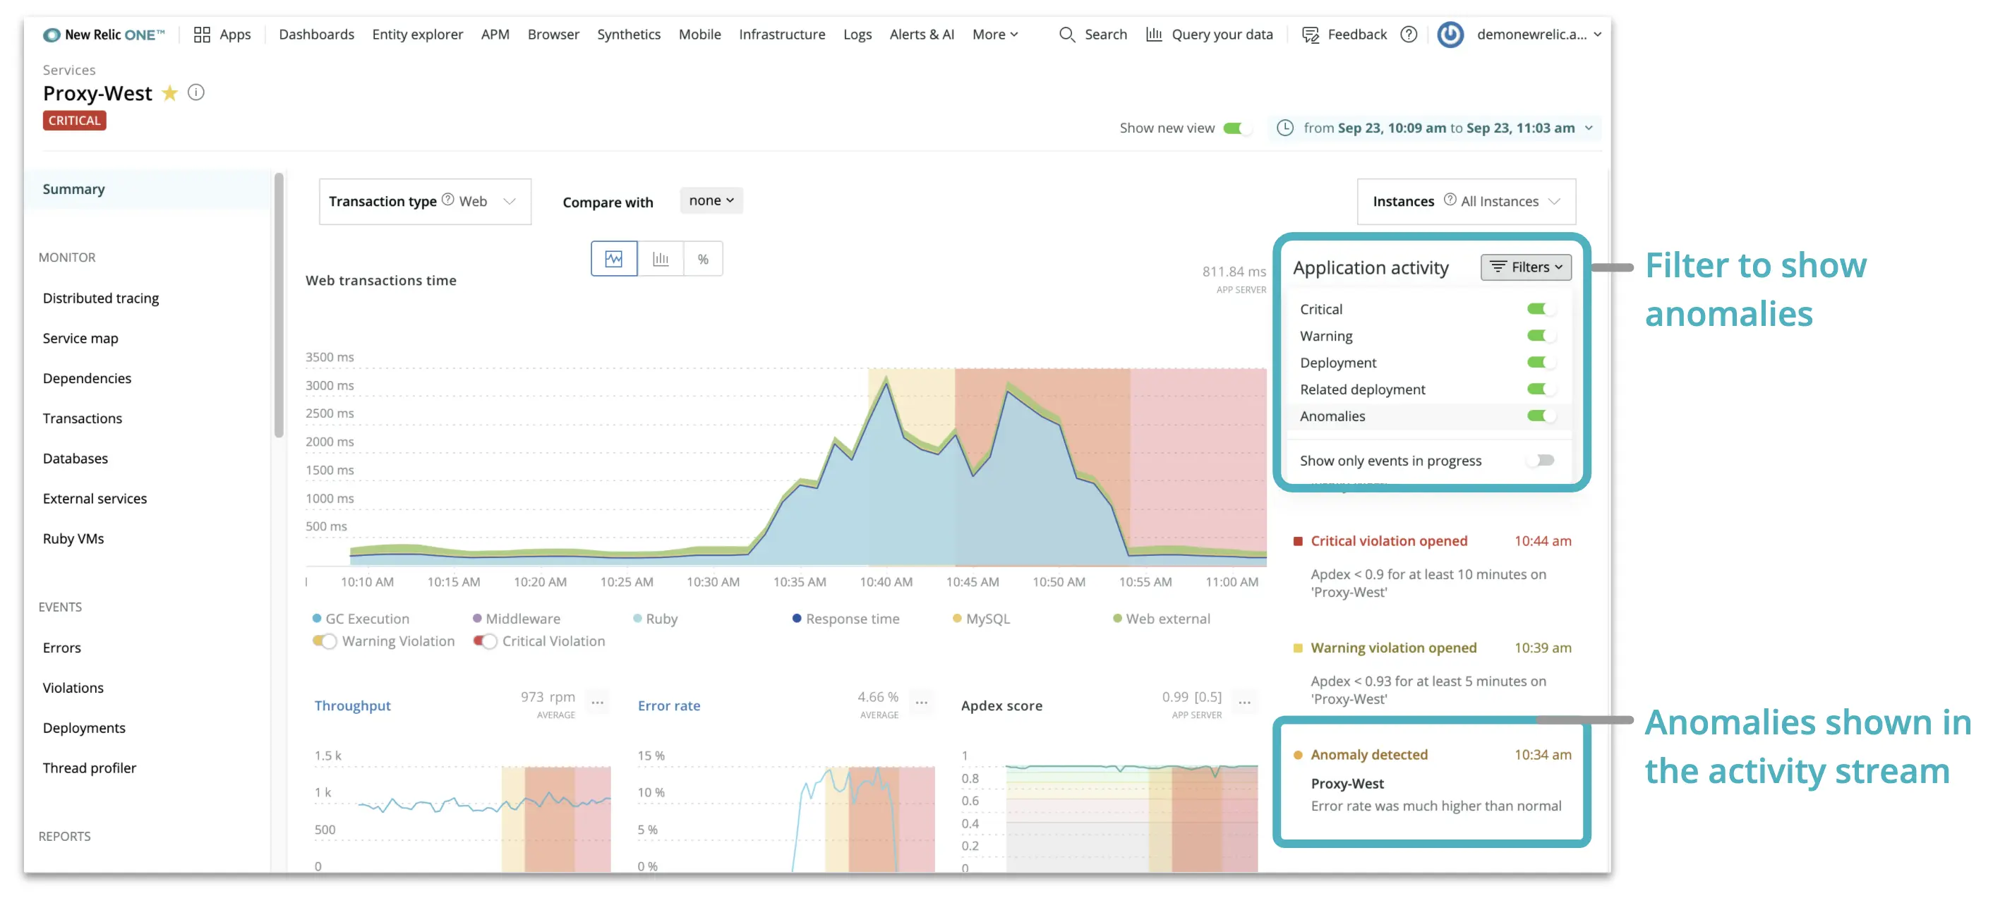Image resolution: width=1993 pixels, height=903 pixels.
Task: Unfavorite Proxy-West by clicking the star
Action: [169, 93]
